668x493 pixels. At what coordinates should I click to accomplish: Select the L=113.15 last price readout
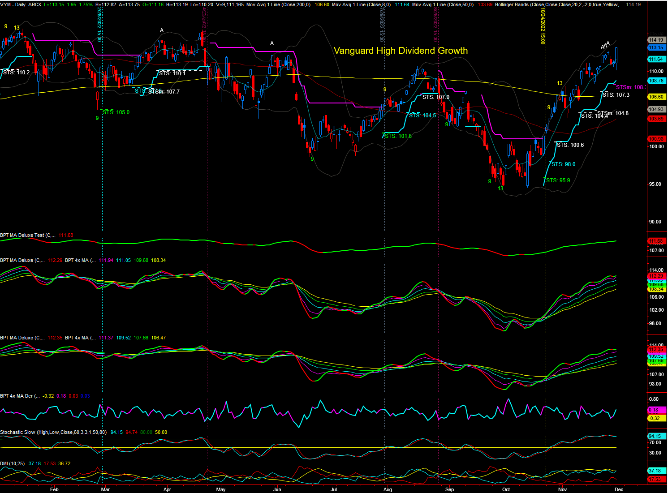[54, 4]
